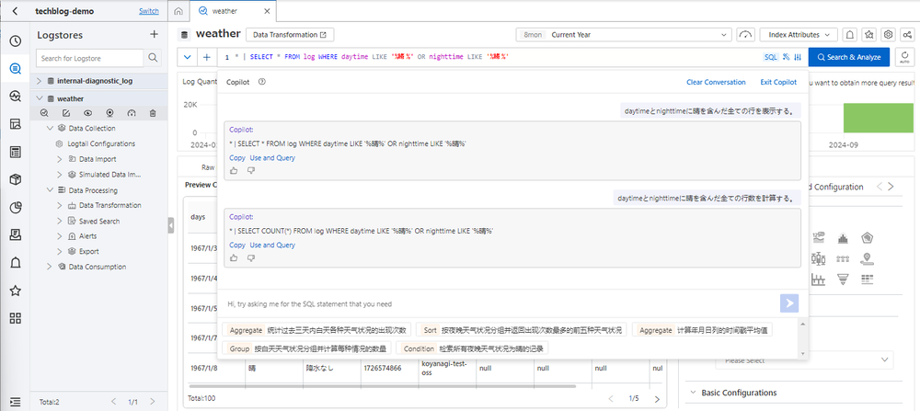Click the add Logstore plus icon
Image resolution: width=920 pixels, height=411 pixels.
coord(154,35)
